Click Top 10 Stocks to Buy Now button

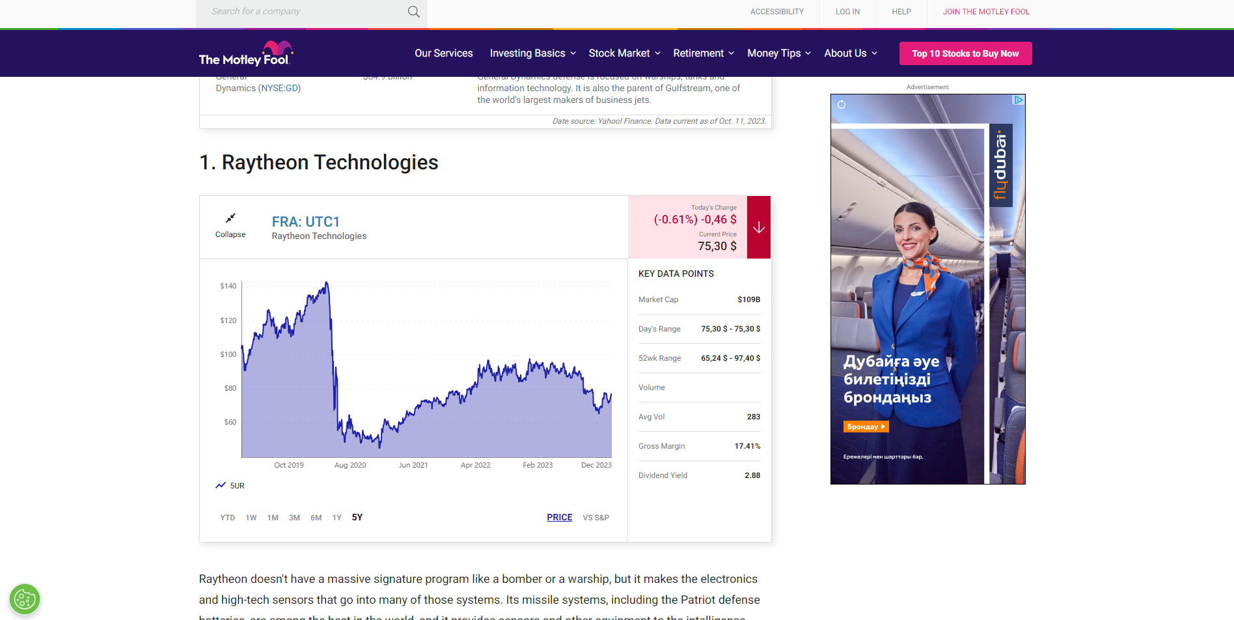tap(965, 53)
